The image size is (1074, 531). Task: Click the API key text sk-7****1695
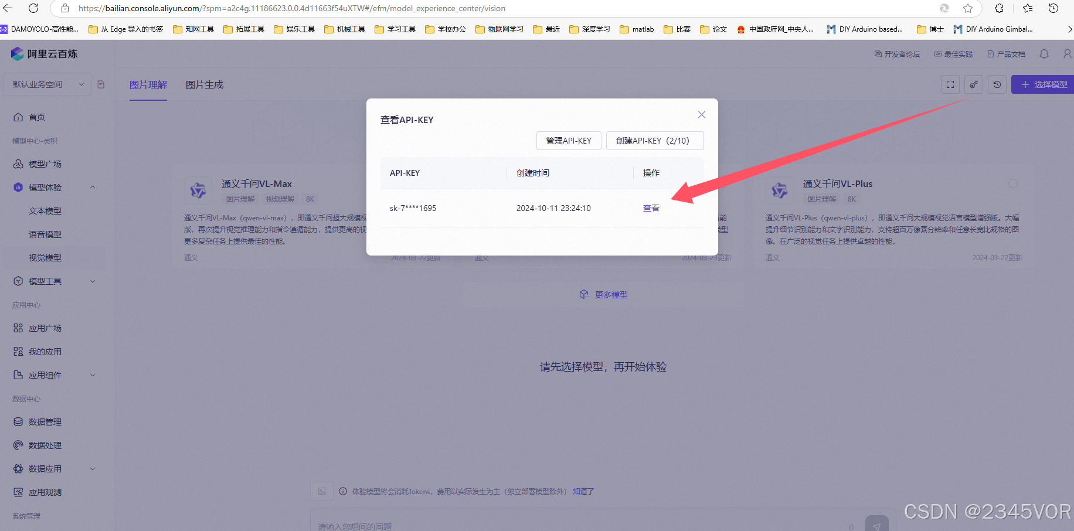413,208
